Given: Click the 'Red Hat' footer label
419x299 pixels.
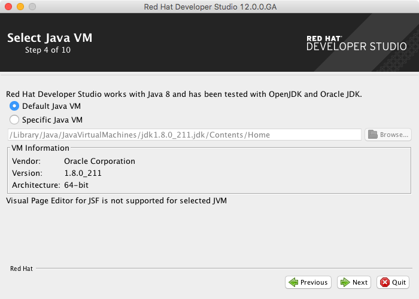Looking at the screenshot, I should [x=22, y=269].
